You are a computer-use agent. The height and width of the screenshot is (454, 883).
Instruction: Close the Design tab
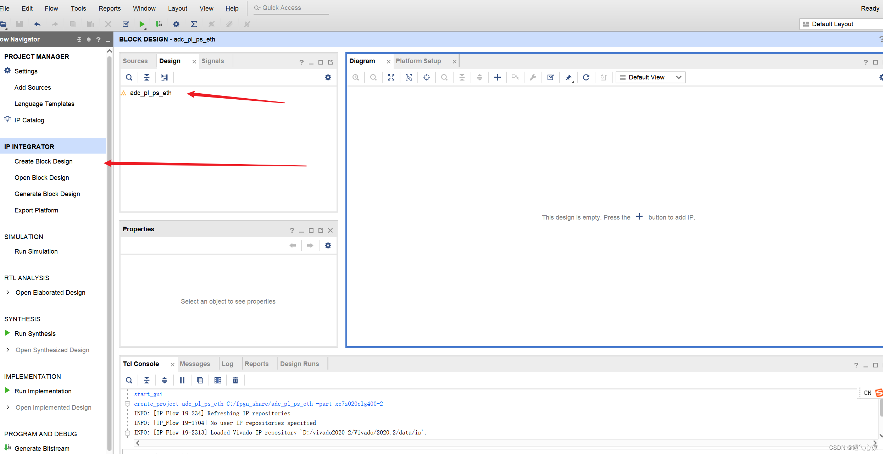point(194,62)
